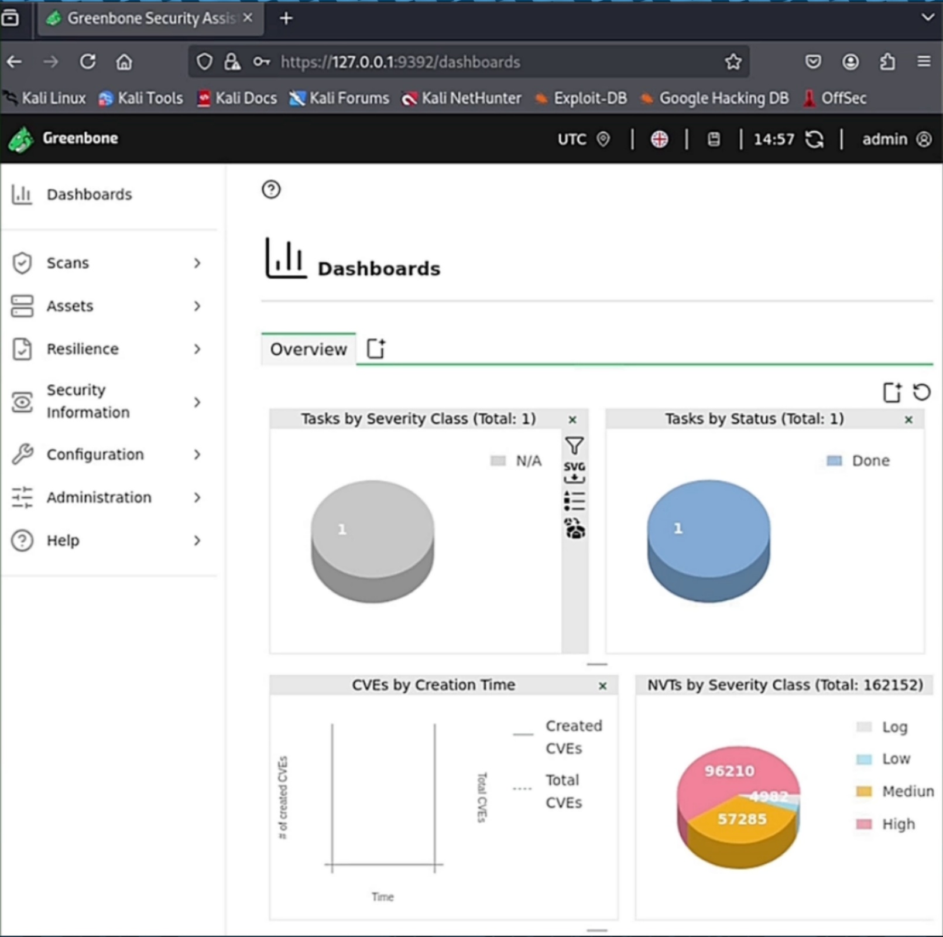This screenshot has height=937, width=943.
Task: Expand the Help menu chevron
Action: coord(197,541)
